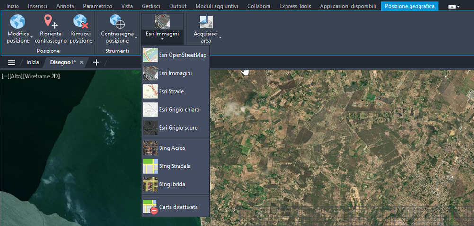
Task: Switch to the Output ribbon tab
Action: 178,6
